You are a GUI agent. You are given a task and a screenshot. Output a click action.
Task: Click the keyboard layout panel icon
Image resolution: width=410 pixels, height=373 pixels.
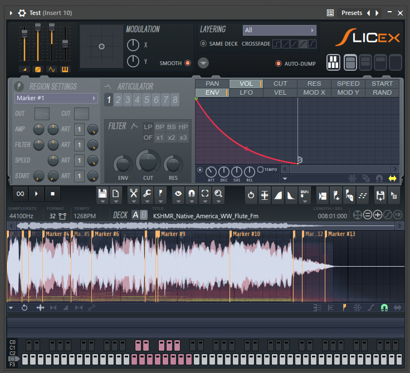pos(333,62)
